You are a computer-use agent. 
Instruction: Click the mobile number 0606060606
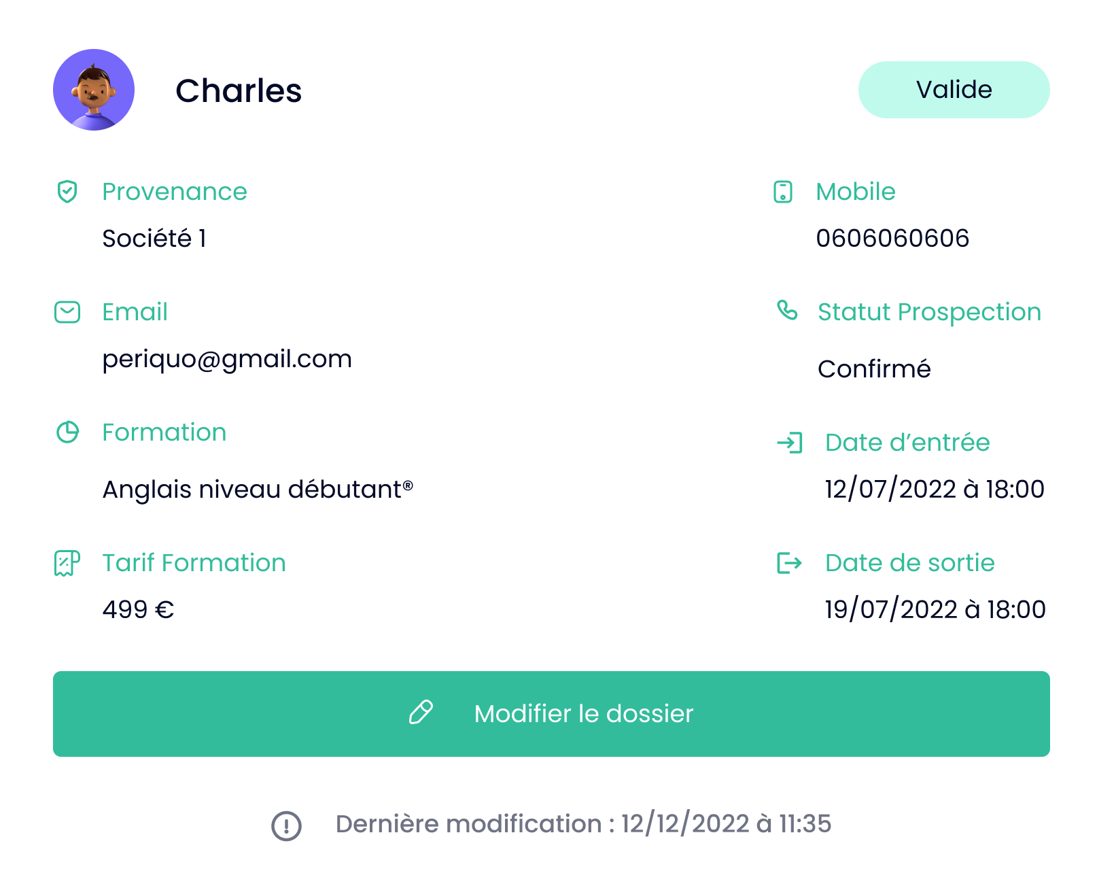892,239
